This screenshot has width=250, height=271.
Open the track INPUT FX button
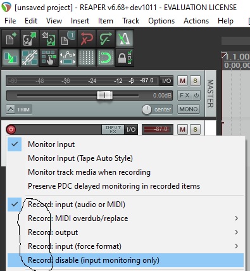tap(113, 129)
